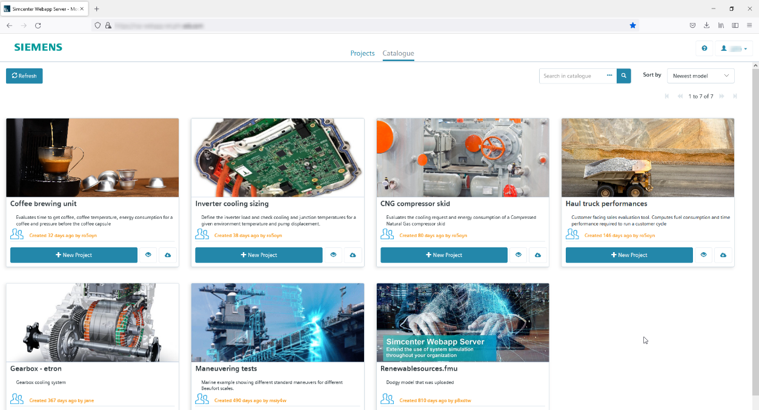This screenshot has width=759, height=410.
Task: Click the Refresh button
Action: [x=24, y=76]
